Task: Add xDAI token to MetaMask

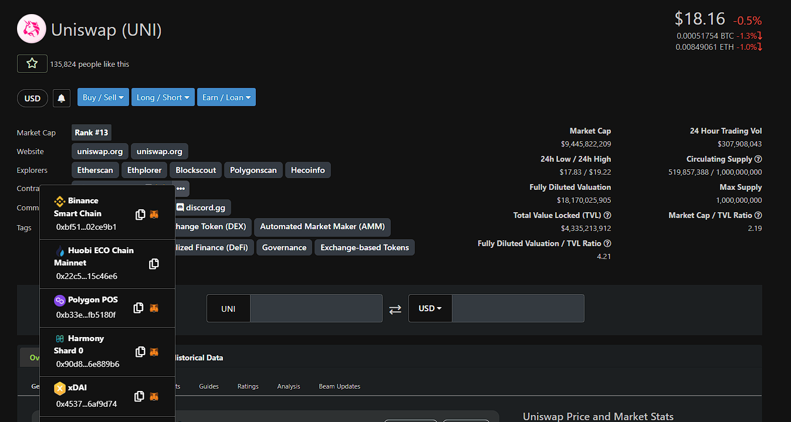Action: [x=154, y=396]
